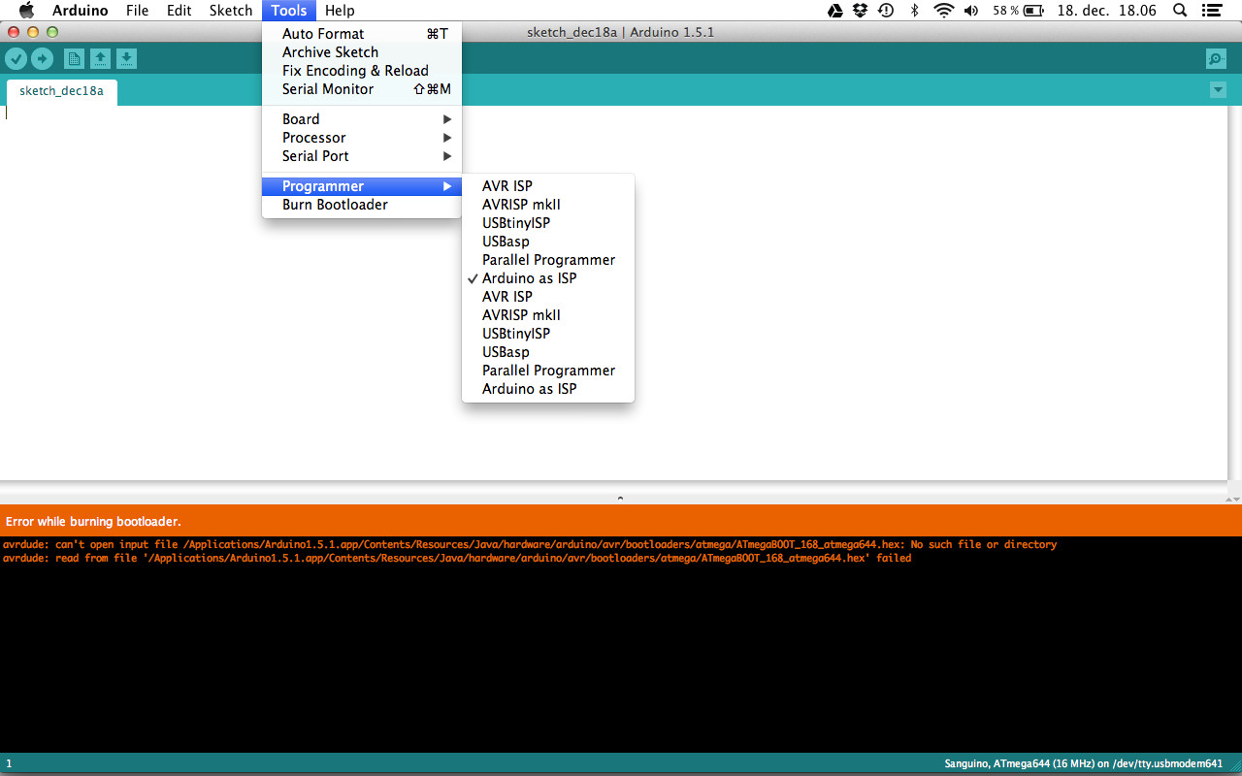Open the Edit menu
This screenshot has width=1242, height=776.
coord(179,11)
